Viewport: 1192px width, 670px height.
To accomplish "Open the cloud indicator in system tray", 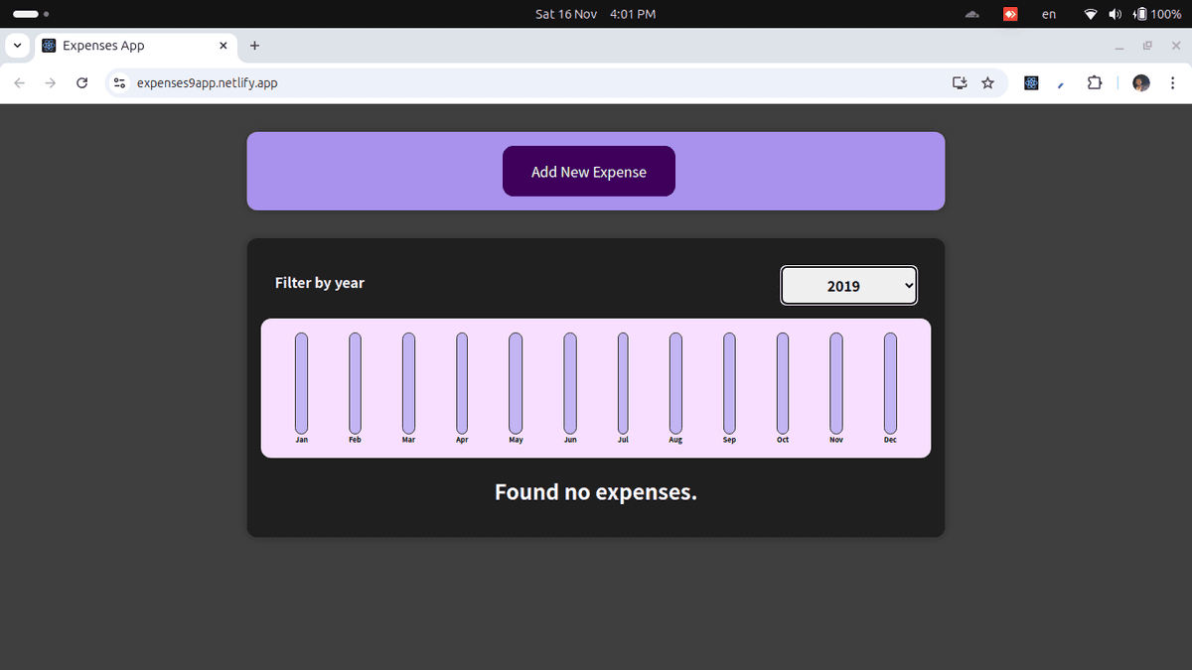I will point(971,14).
